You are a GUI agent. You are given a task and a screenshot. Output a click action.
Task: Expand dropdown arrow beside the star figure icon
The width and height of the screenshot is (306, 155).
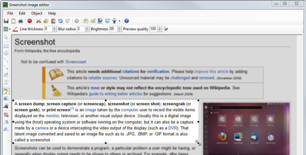click(x=119, y=21)
